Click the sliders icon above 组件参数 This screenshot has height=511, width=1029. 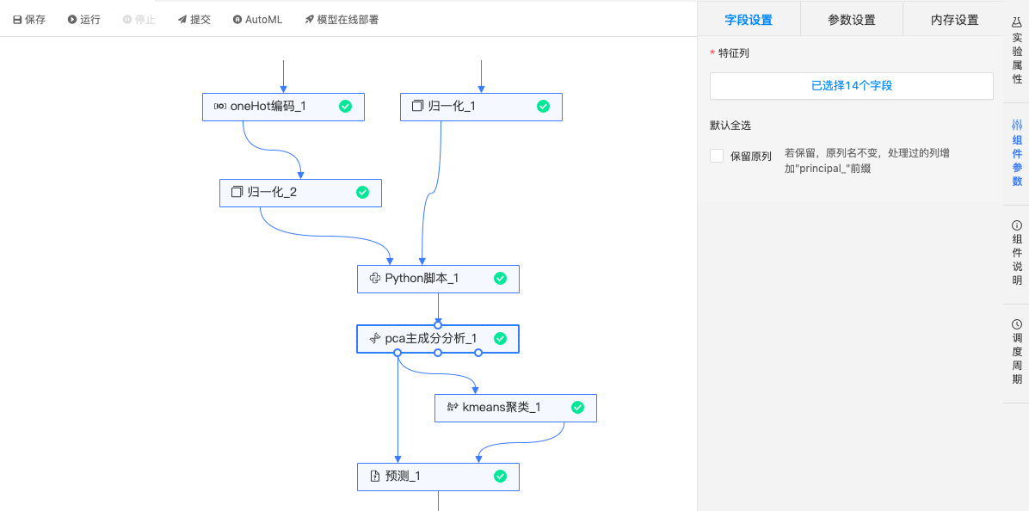click(1017, 124)
